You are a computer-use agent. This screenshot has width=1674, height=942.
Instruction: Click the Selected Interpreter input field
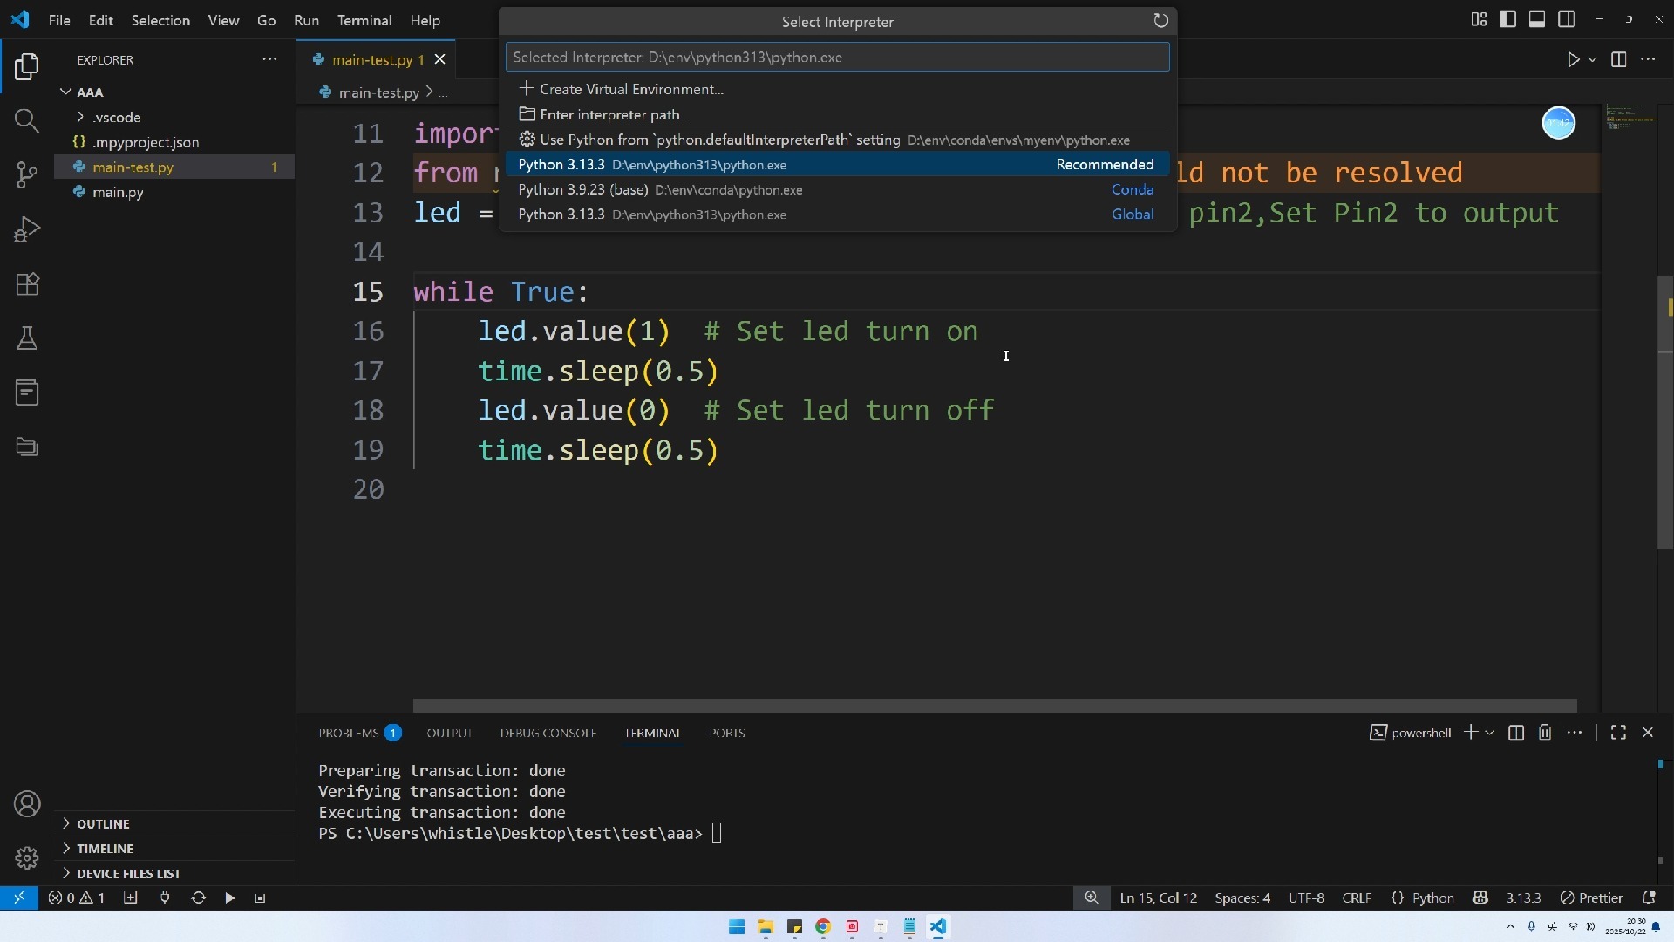tap(836, 58)
